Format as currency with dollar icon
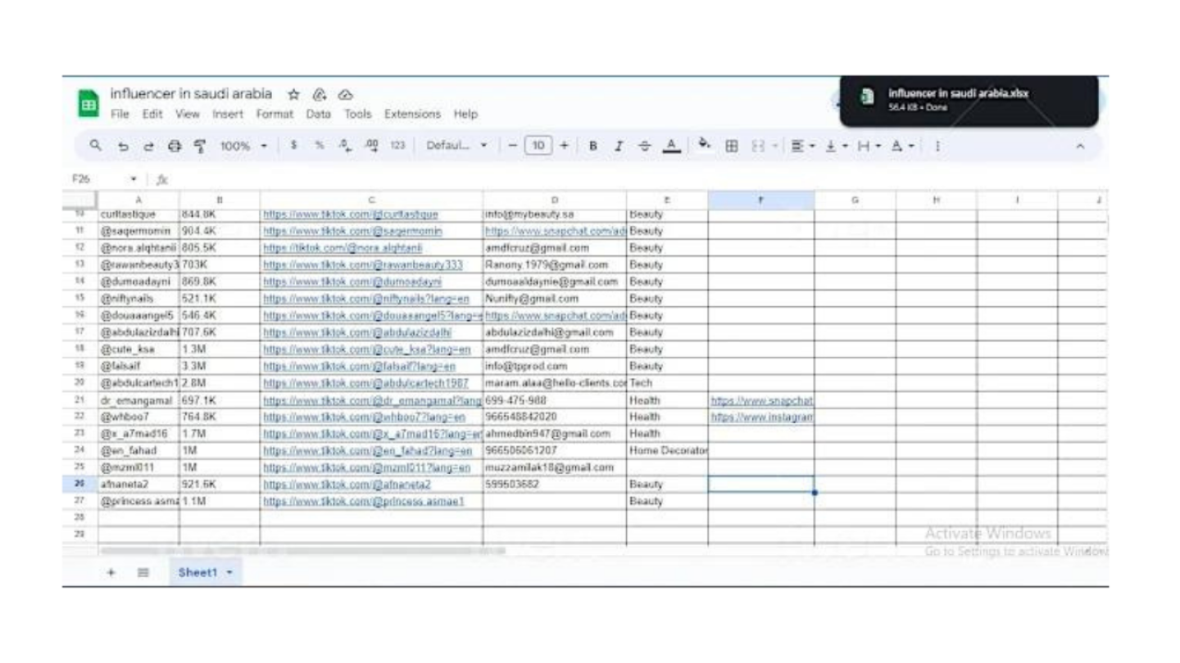 pos(293,147)
